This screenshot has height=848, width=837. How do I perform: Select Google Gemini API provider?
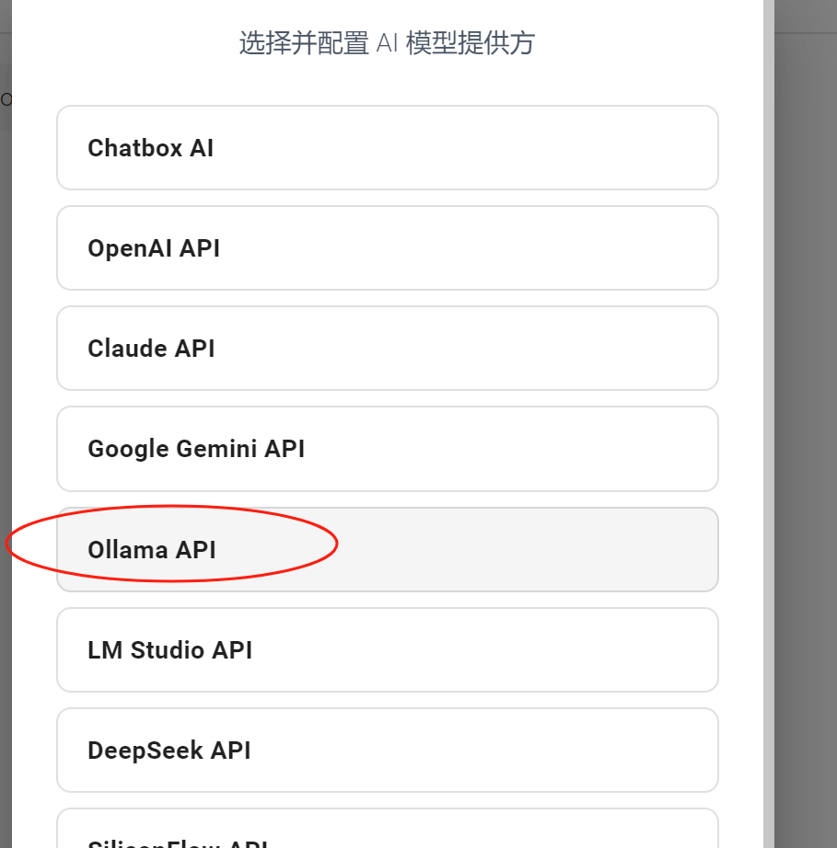point(387,449)
